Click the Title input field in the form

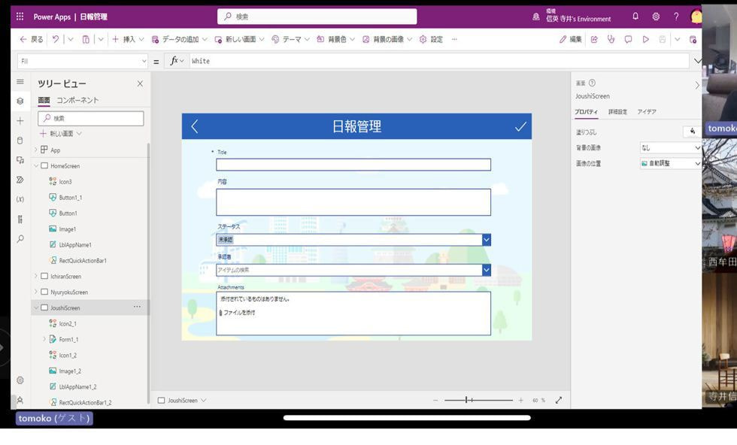(353, 165)
